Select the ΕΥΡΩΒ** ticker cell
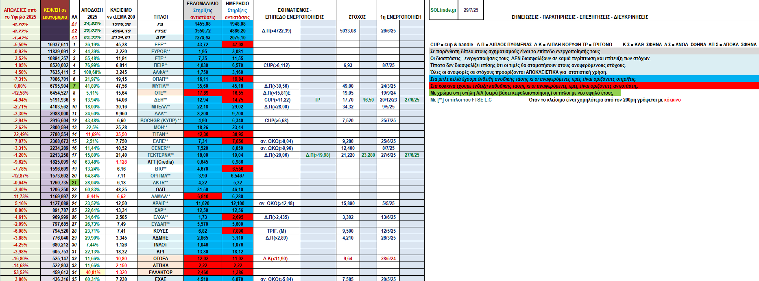The height and width of the screenshot is (281, 759). pyautogui.click(x=161, y=52)
